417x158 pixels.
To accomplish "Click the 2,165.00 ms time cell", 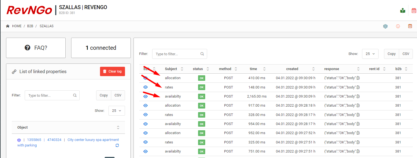I will [x=257, y=96].
